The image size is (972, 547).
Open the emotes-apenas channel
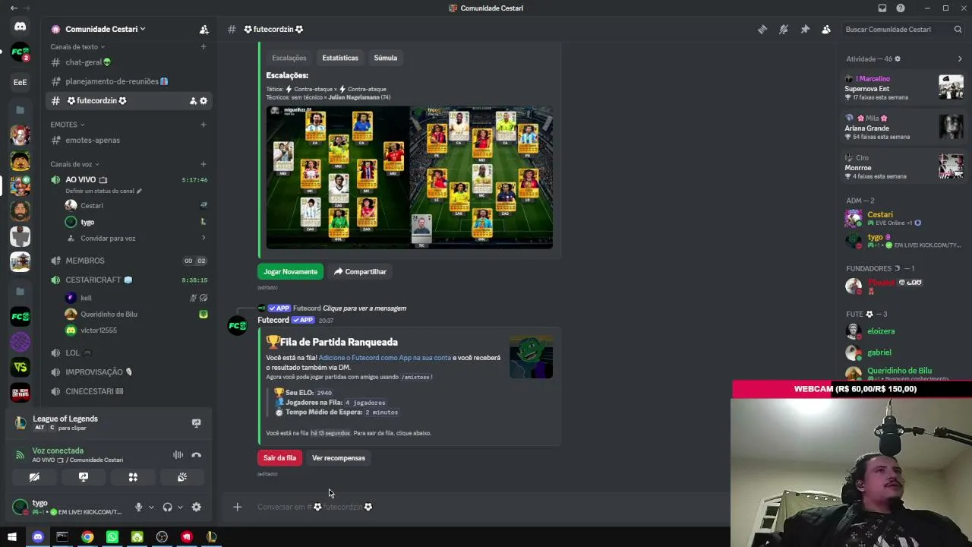pyautogui.click(x=128, y=140)
